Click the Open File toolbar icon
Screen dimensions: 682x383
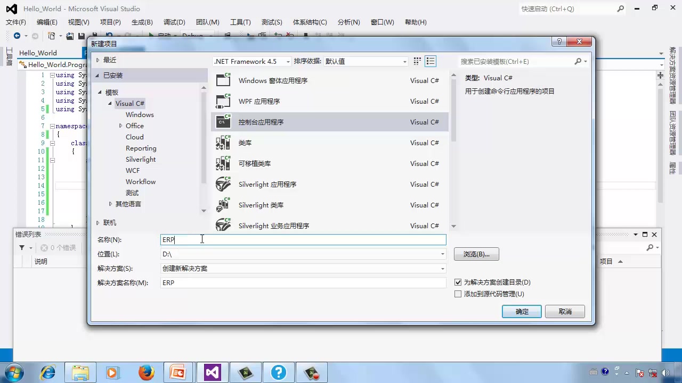[70, 36]
